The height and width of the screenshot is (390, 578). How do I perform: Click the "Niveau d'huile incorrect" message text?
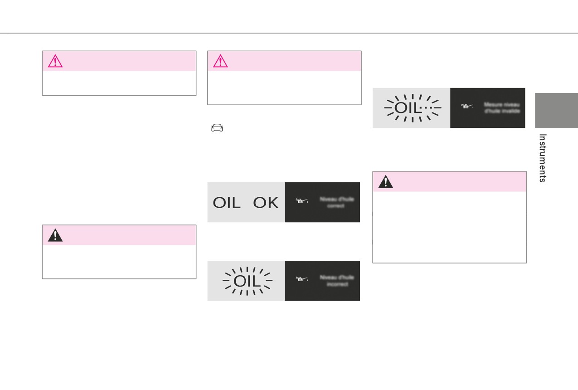[337, 281]
